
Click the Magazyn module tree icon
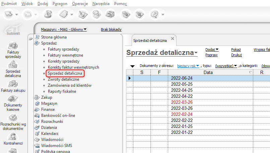point(37,103)
